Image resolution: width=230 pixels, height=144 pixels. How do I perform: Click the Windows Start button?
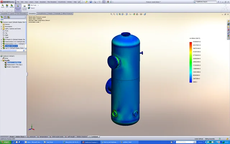[5, 142]
